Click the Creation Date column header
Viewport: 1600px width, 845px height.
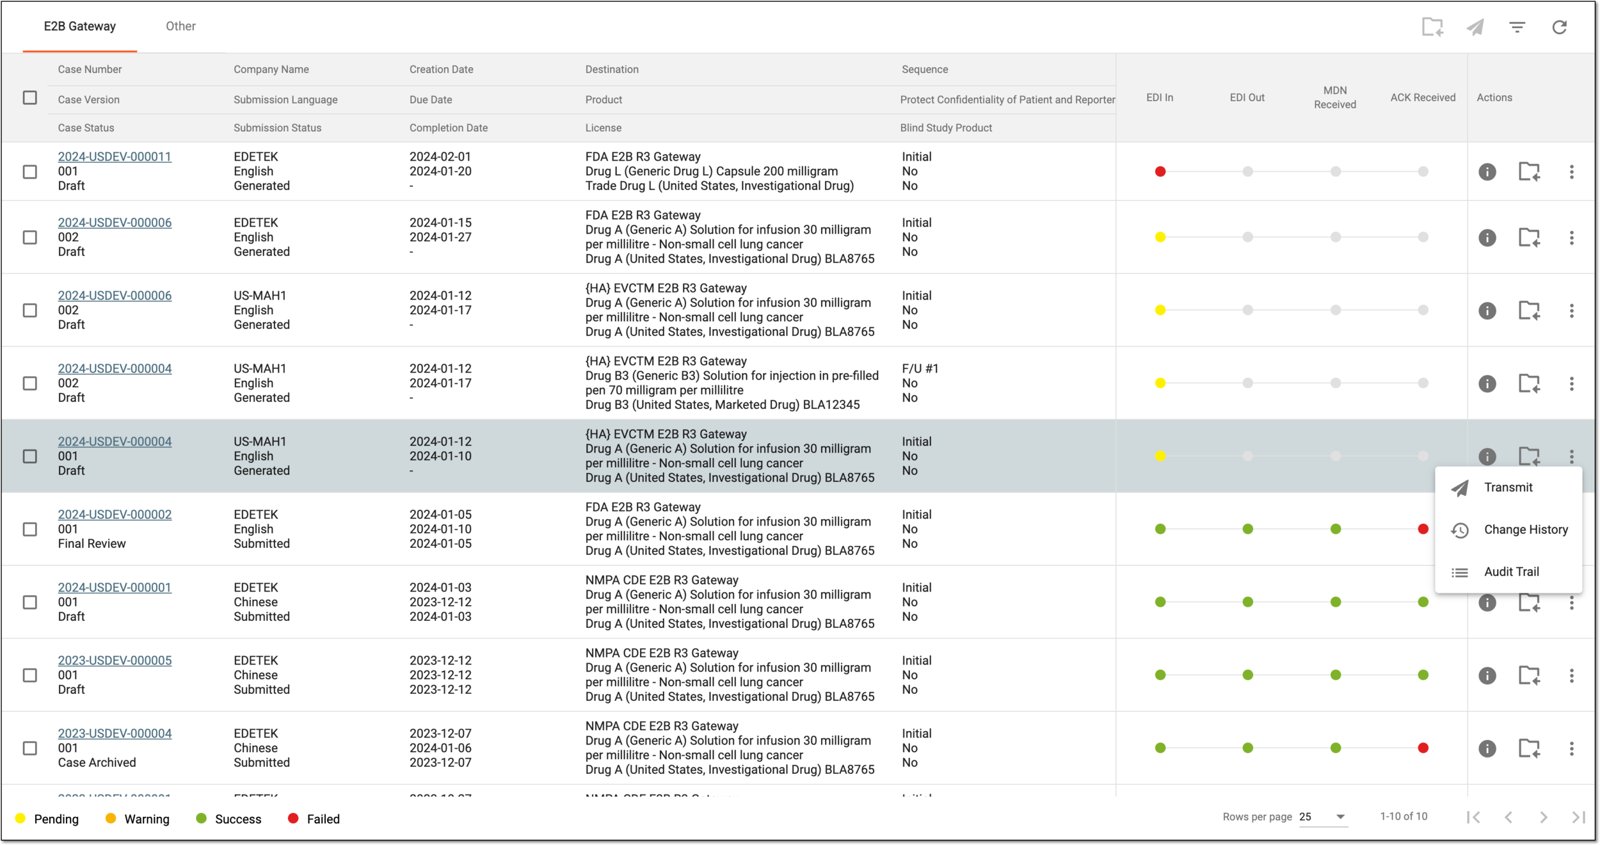442,69
